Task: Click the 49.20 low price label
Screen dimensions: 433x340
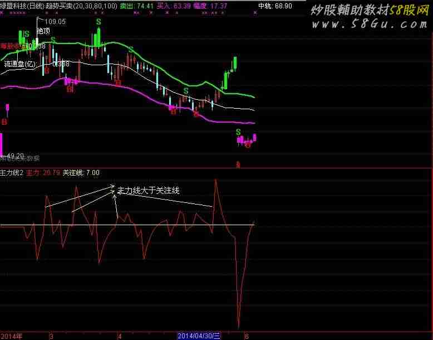Action: coord(16,156)
